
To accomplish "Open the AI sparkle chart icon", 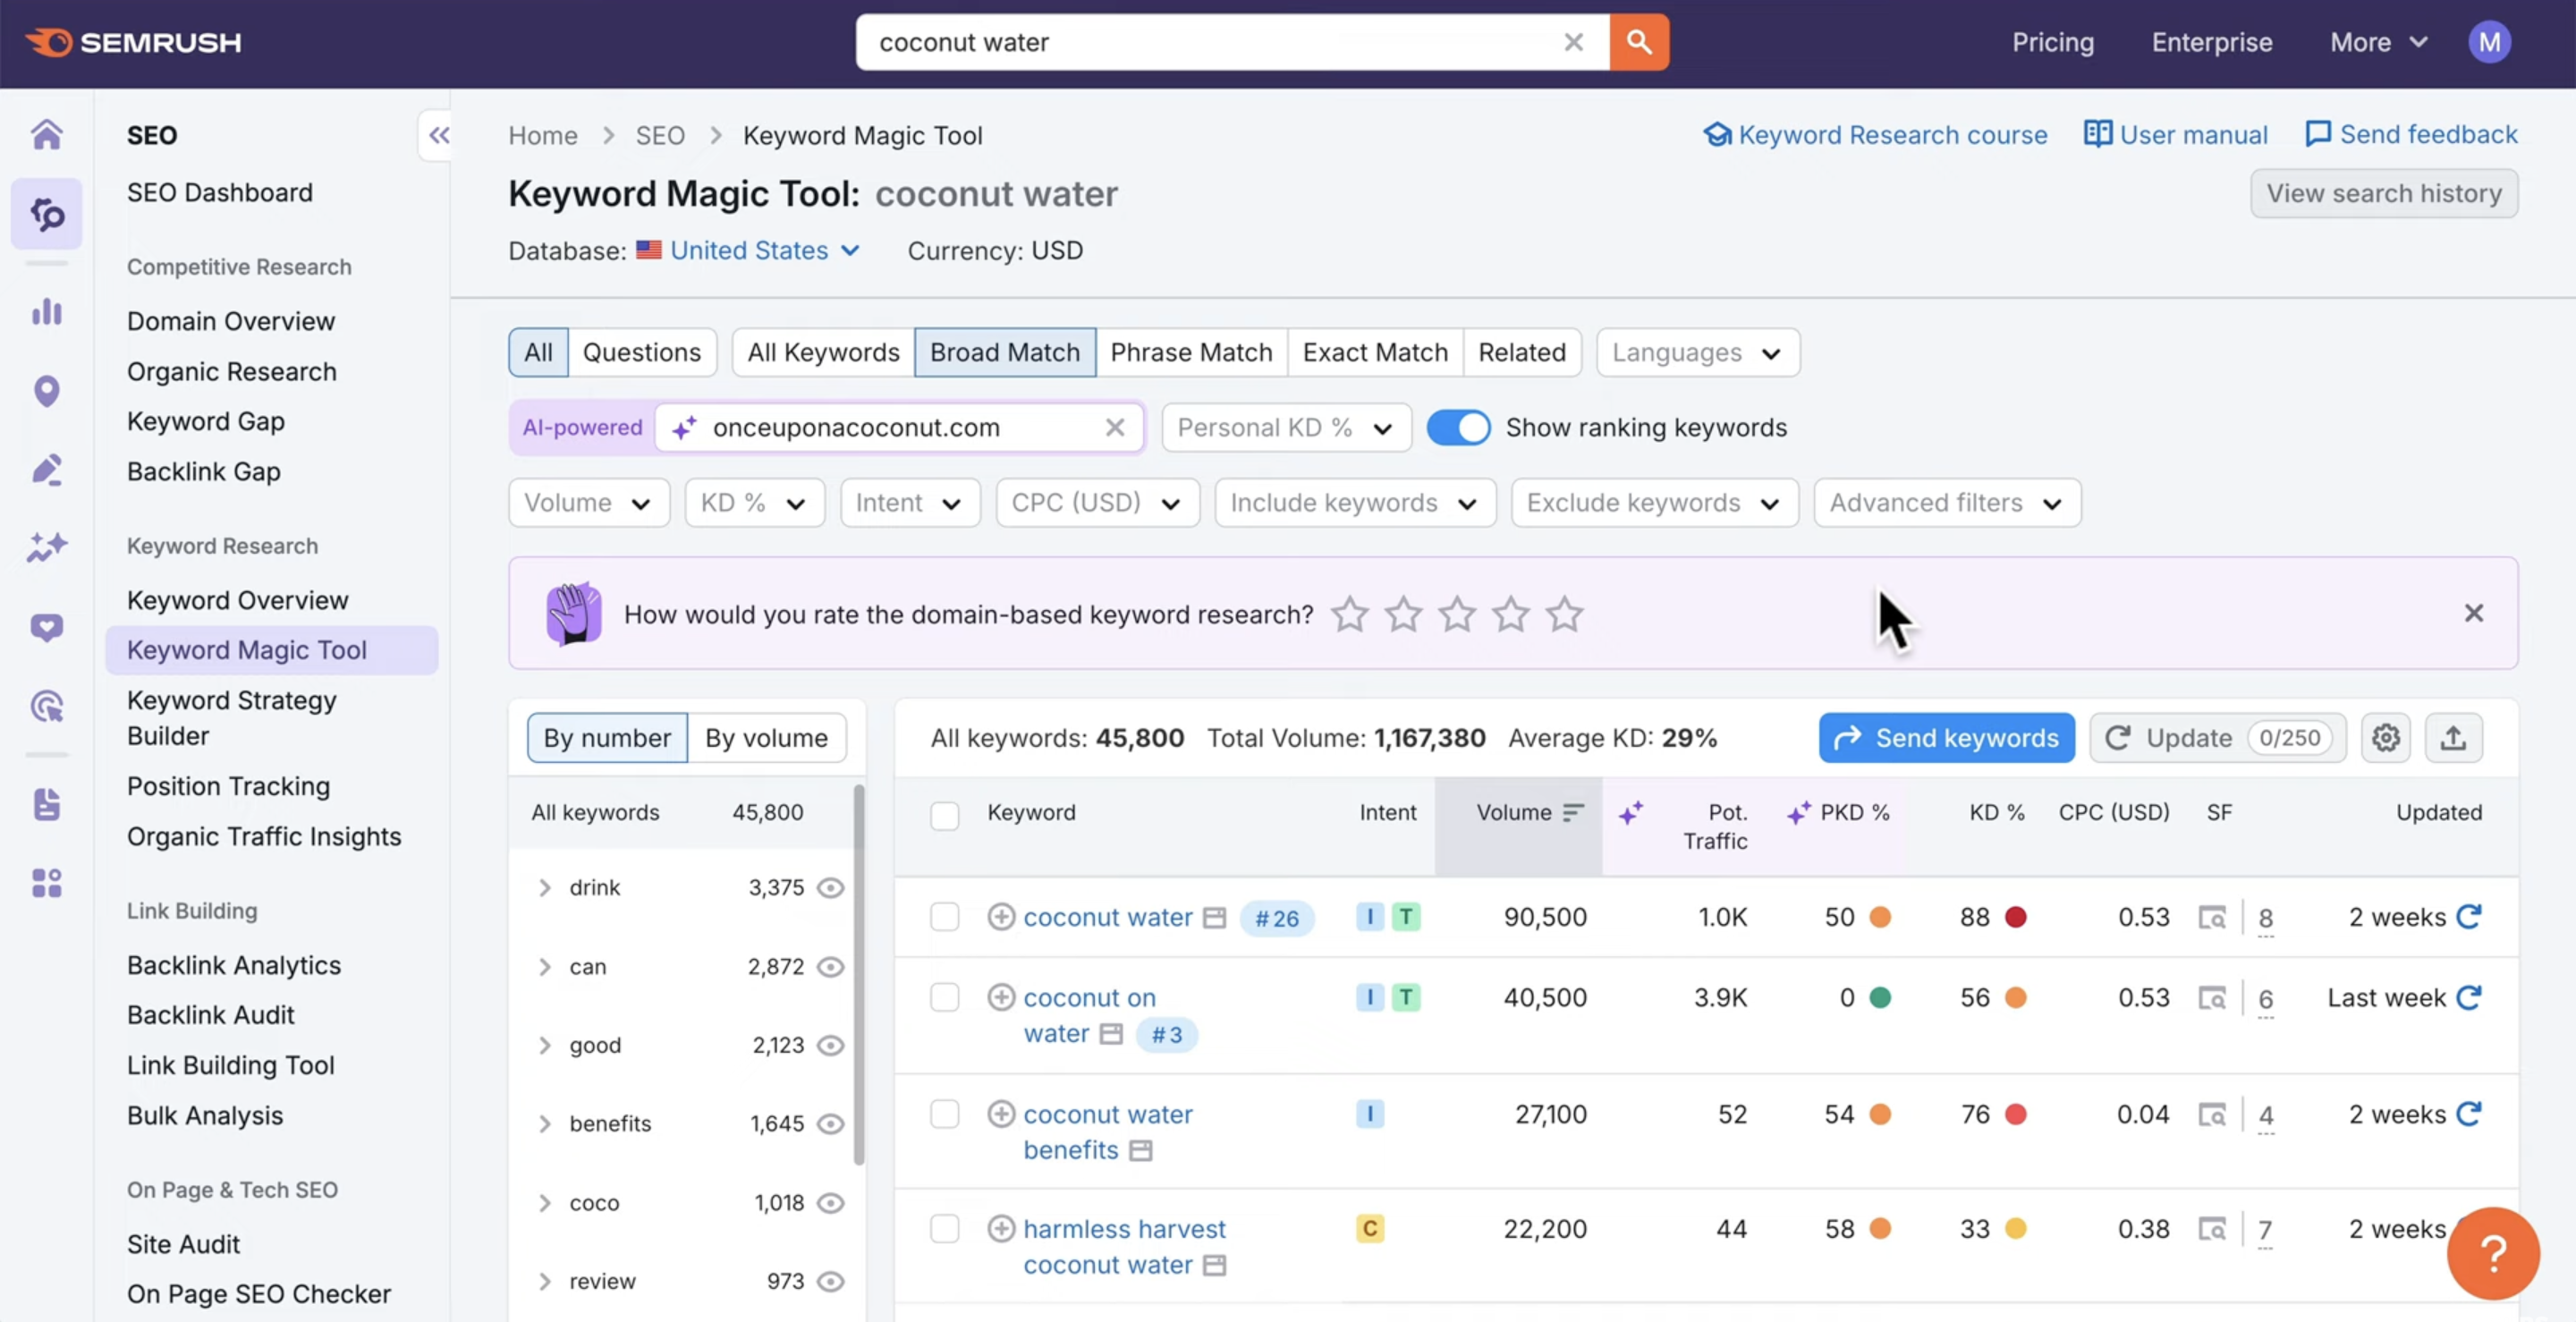I will pyautogui.click(x=46, y=547).
